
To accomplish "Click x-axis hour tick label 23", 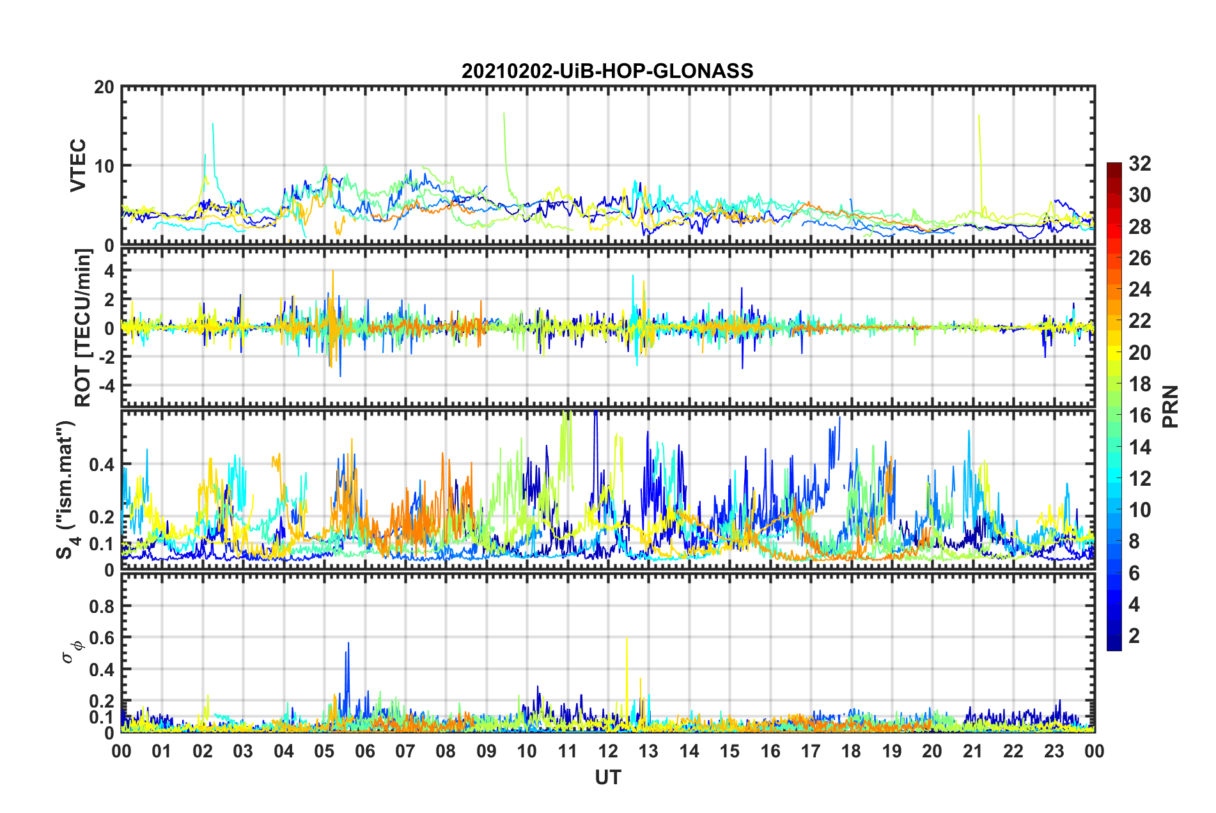I will (1054, 751).
